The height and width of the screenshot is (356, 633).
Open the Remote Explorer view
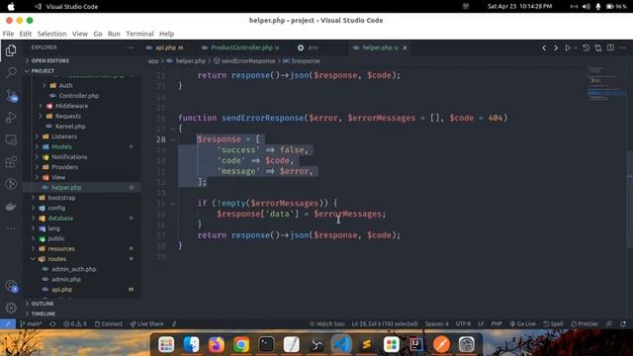tap(11, 140)
